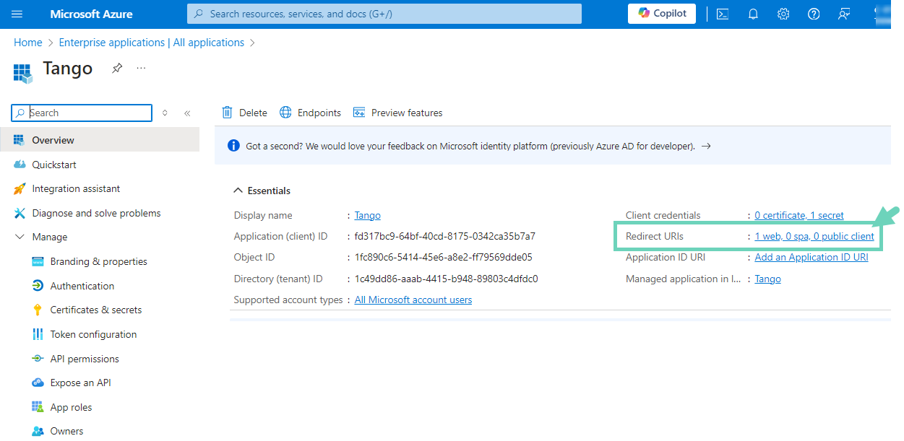Click Delete in the toolbar

tap(244, 113)
